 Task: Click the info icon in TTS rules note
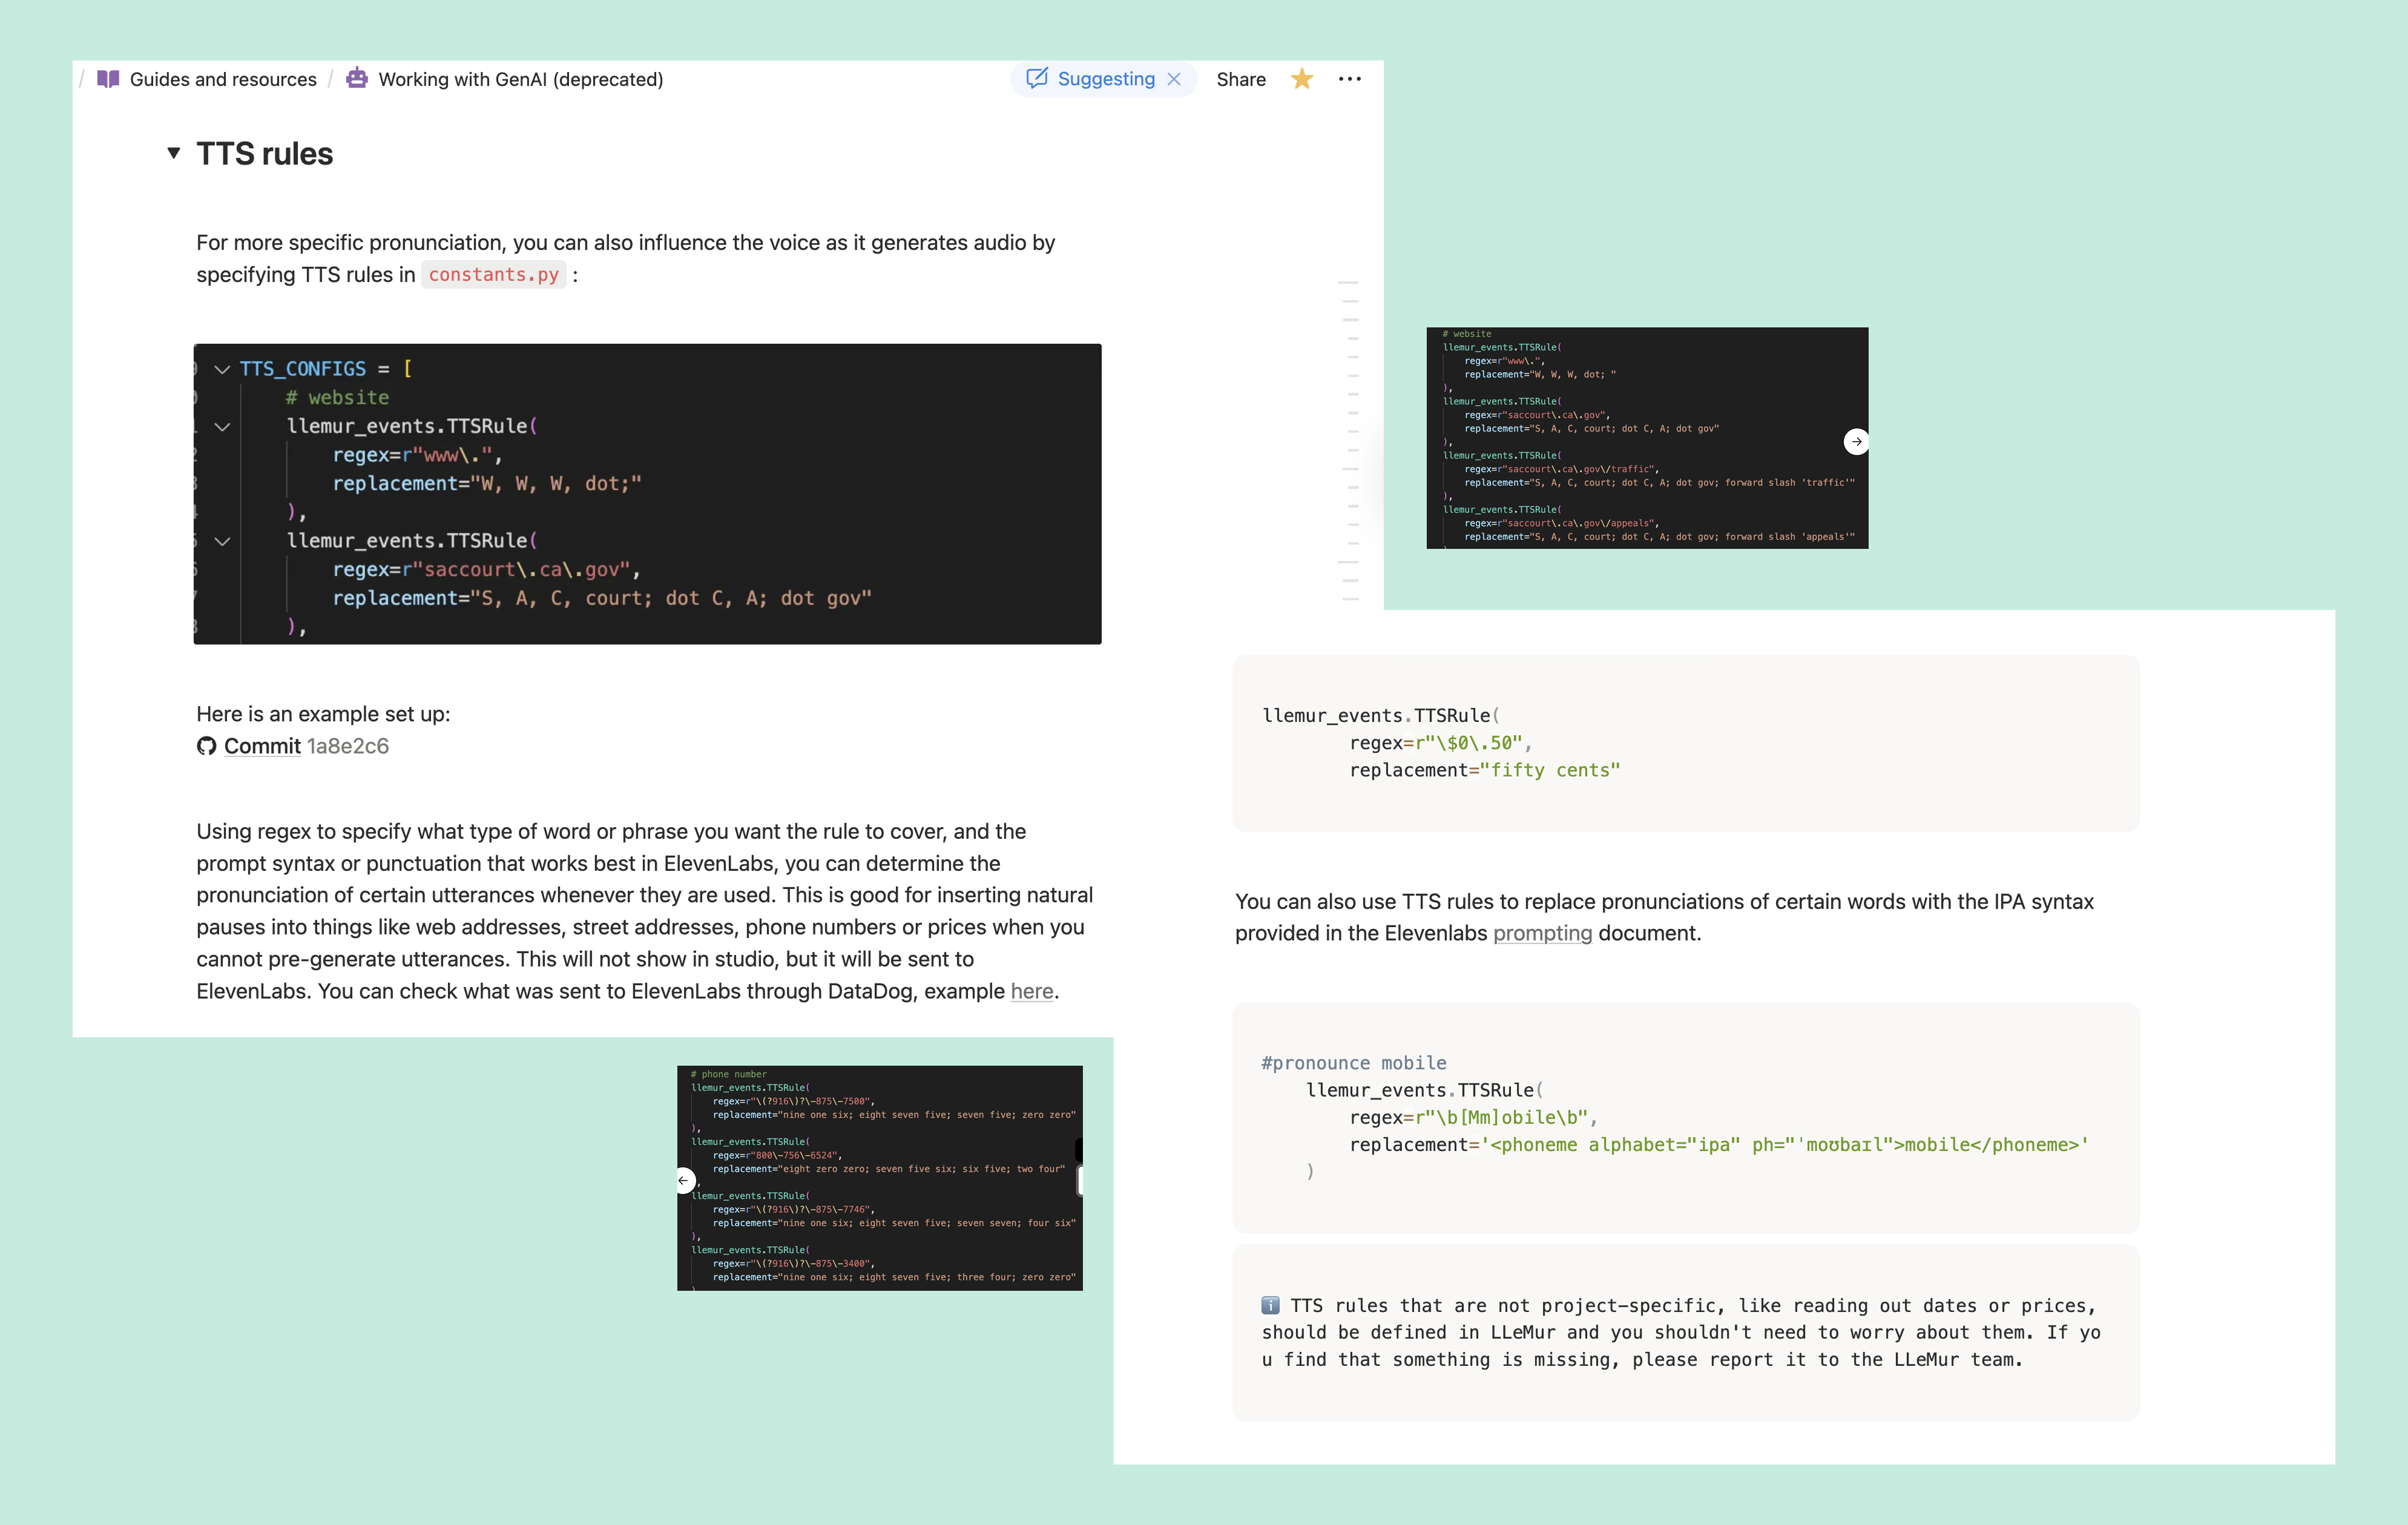click(1270, 1305)
